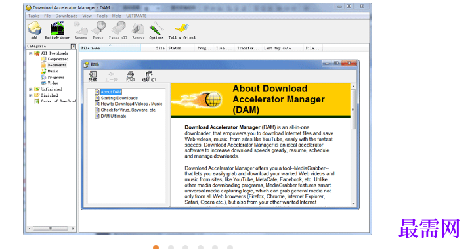Open the Options toolbar icon
The height and width of the screenshot is (249, 472).
click(156, 30)
